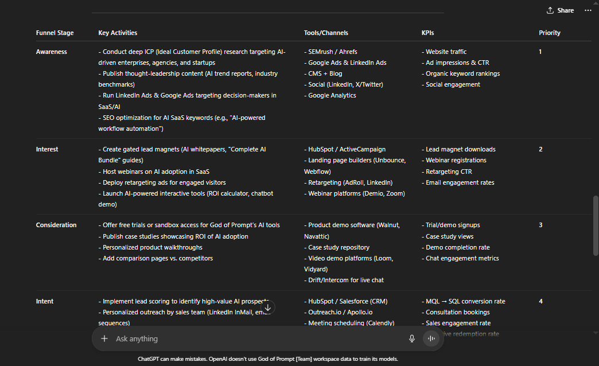Open the three-dot conversation options menu
The height and width of the screenshot is (366, 599).
[x=588, y=10]
